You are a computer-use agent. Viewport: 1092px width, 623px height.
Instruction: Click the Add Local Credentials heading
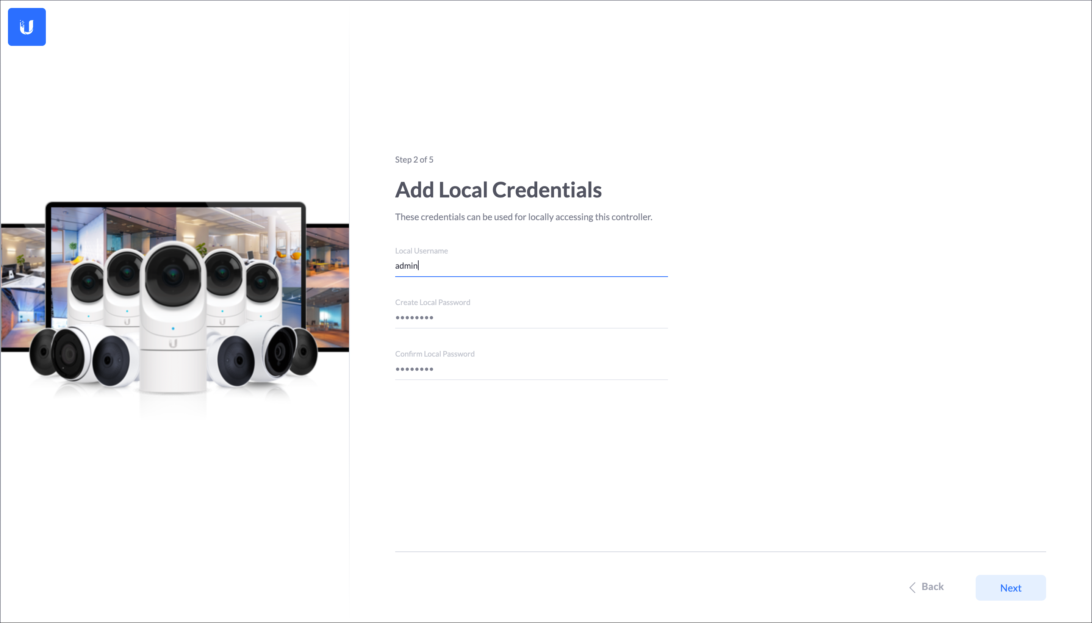click(498, 189)
